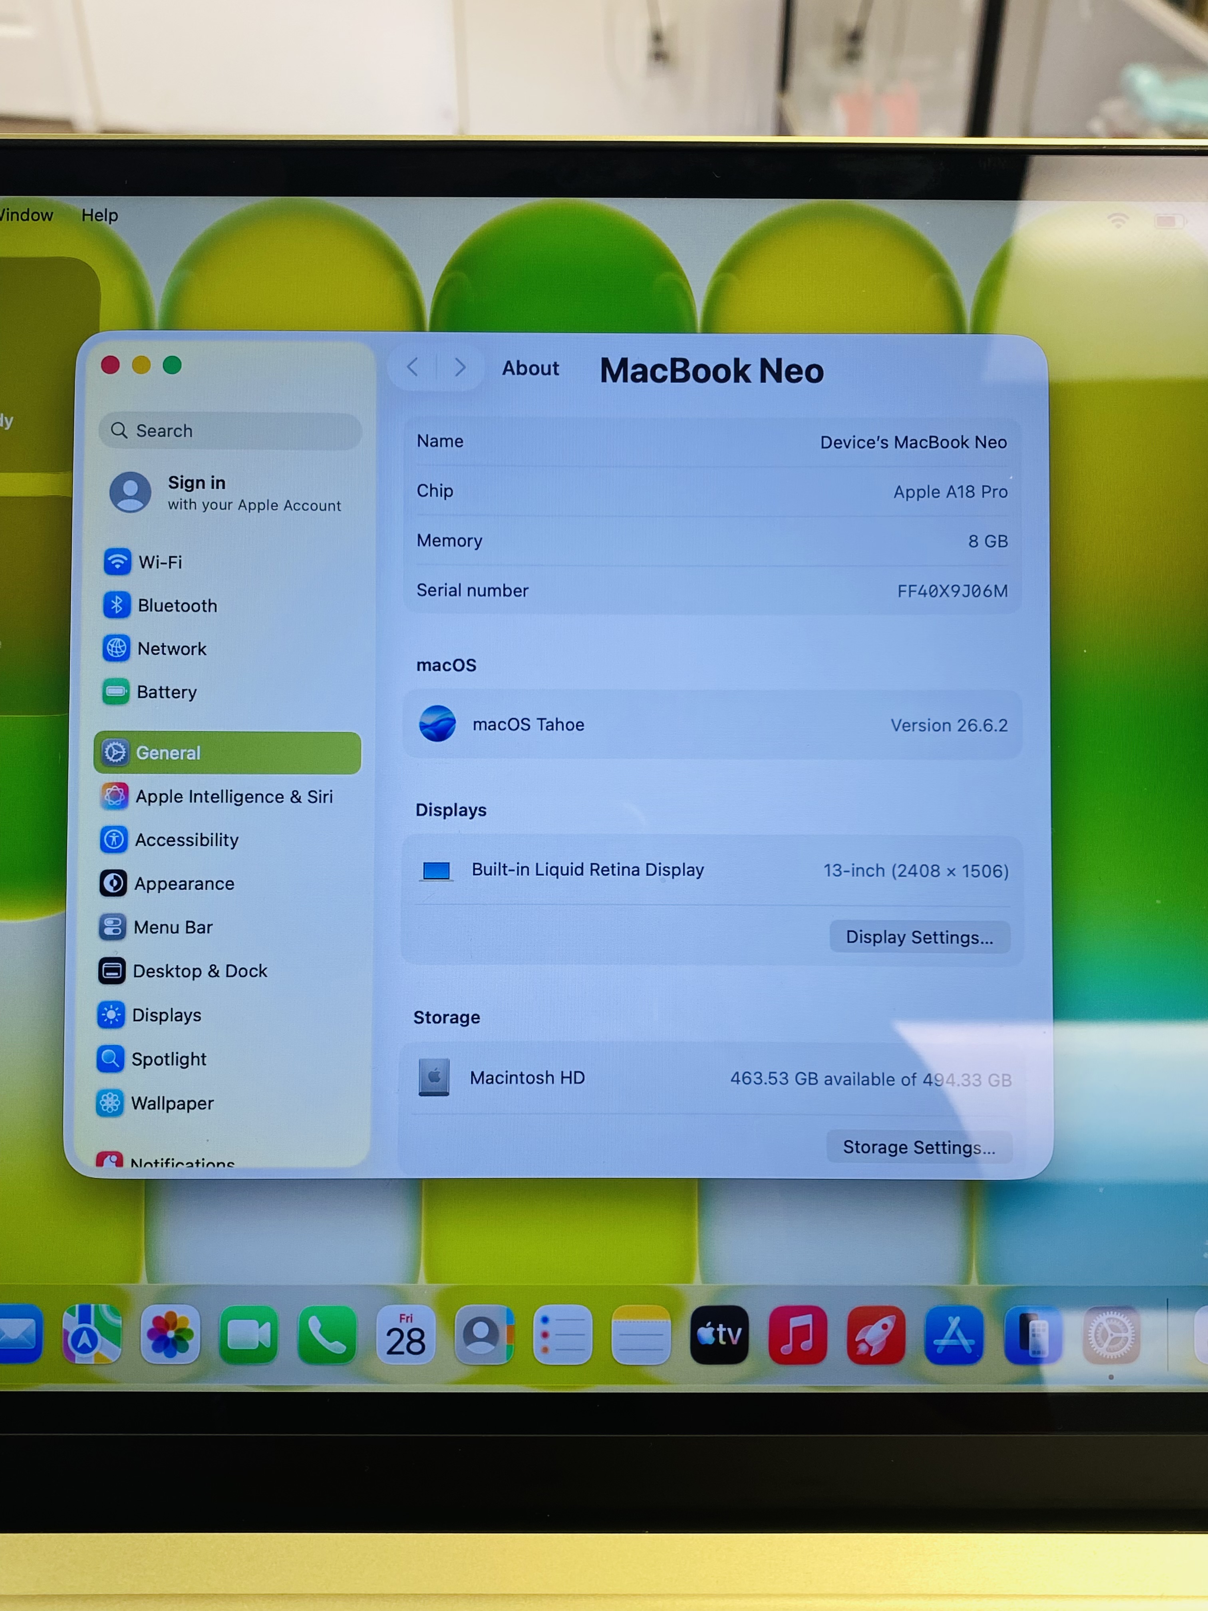Open the Help menu
The image size is (1208, 1611).
tap(100, 215)
